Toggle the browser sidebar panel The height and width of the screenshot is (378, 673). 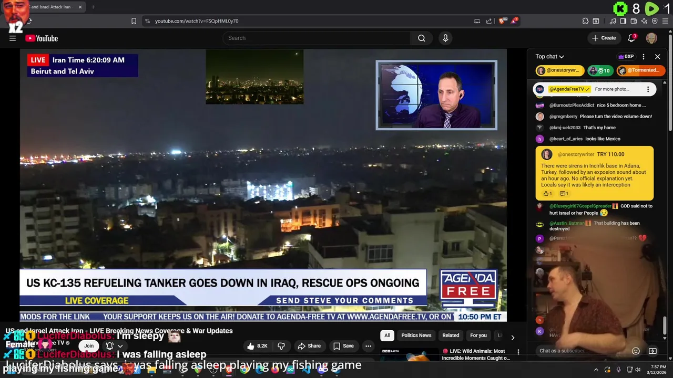[x=623, y=21]
